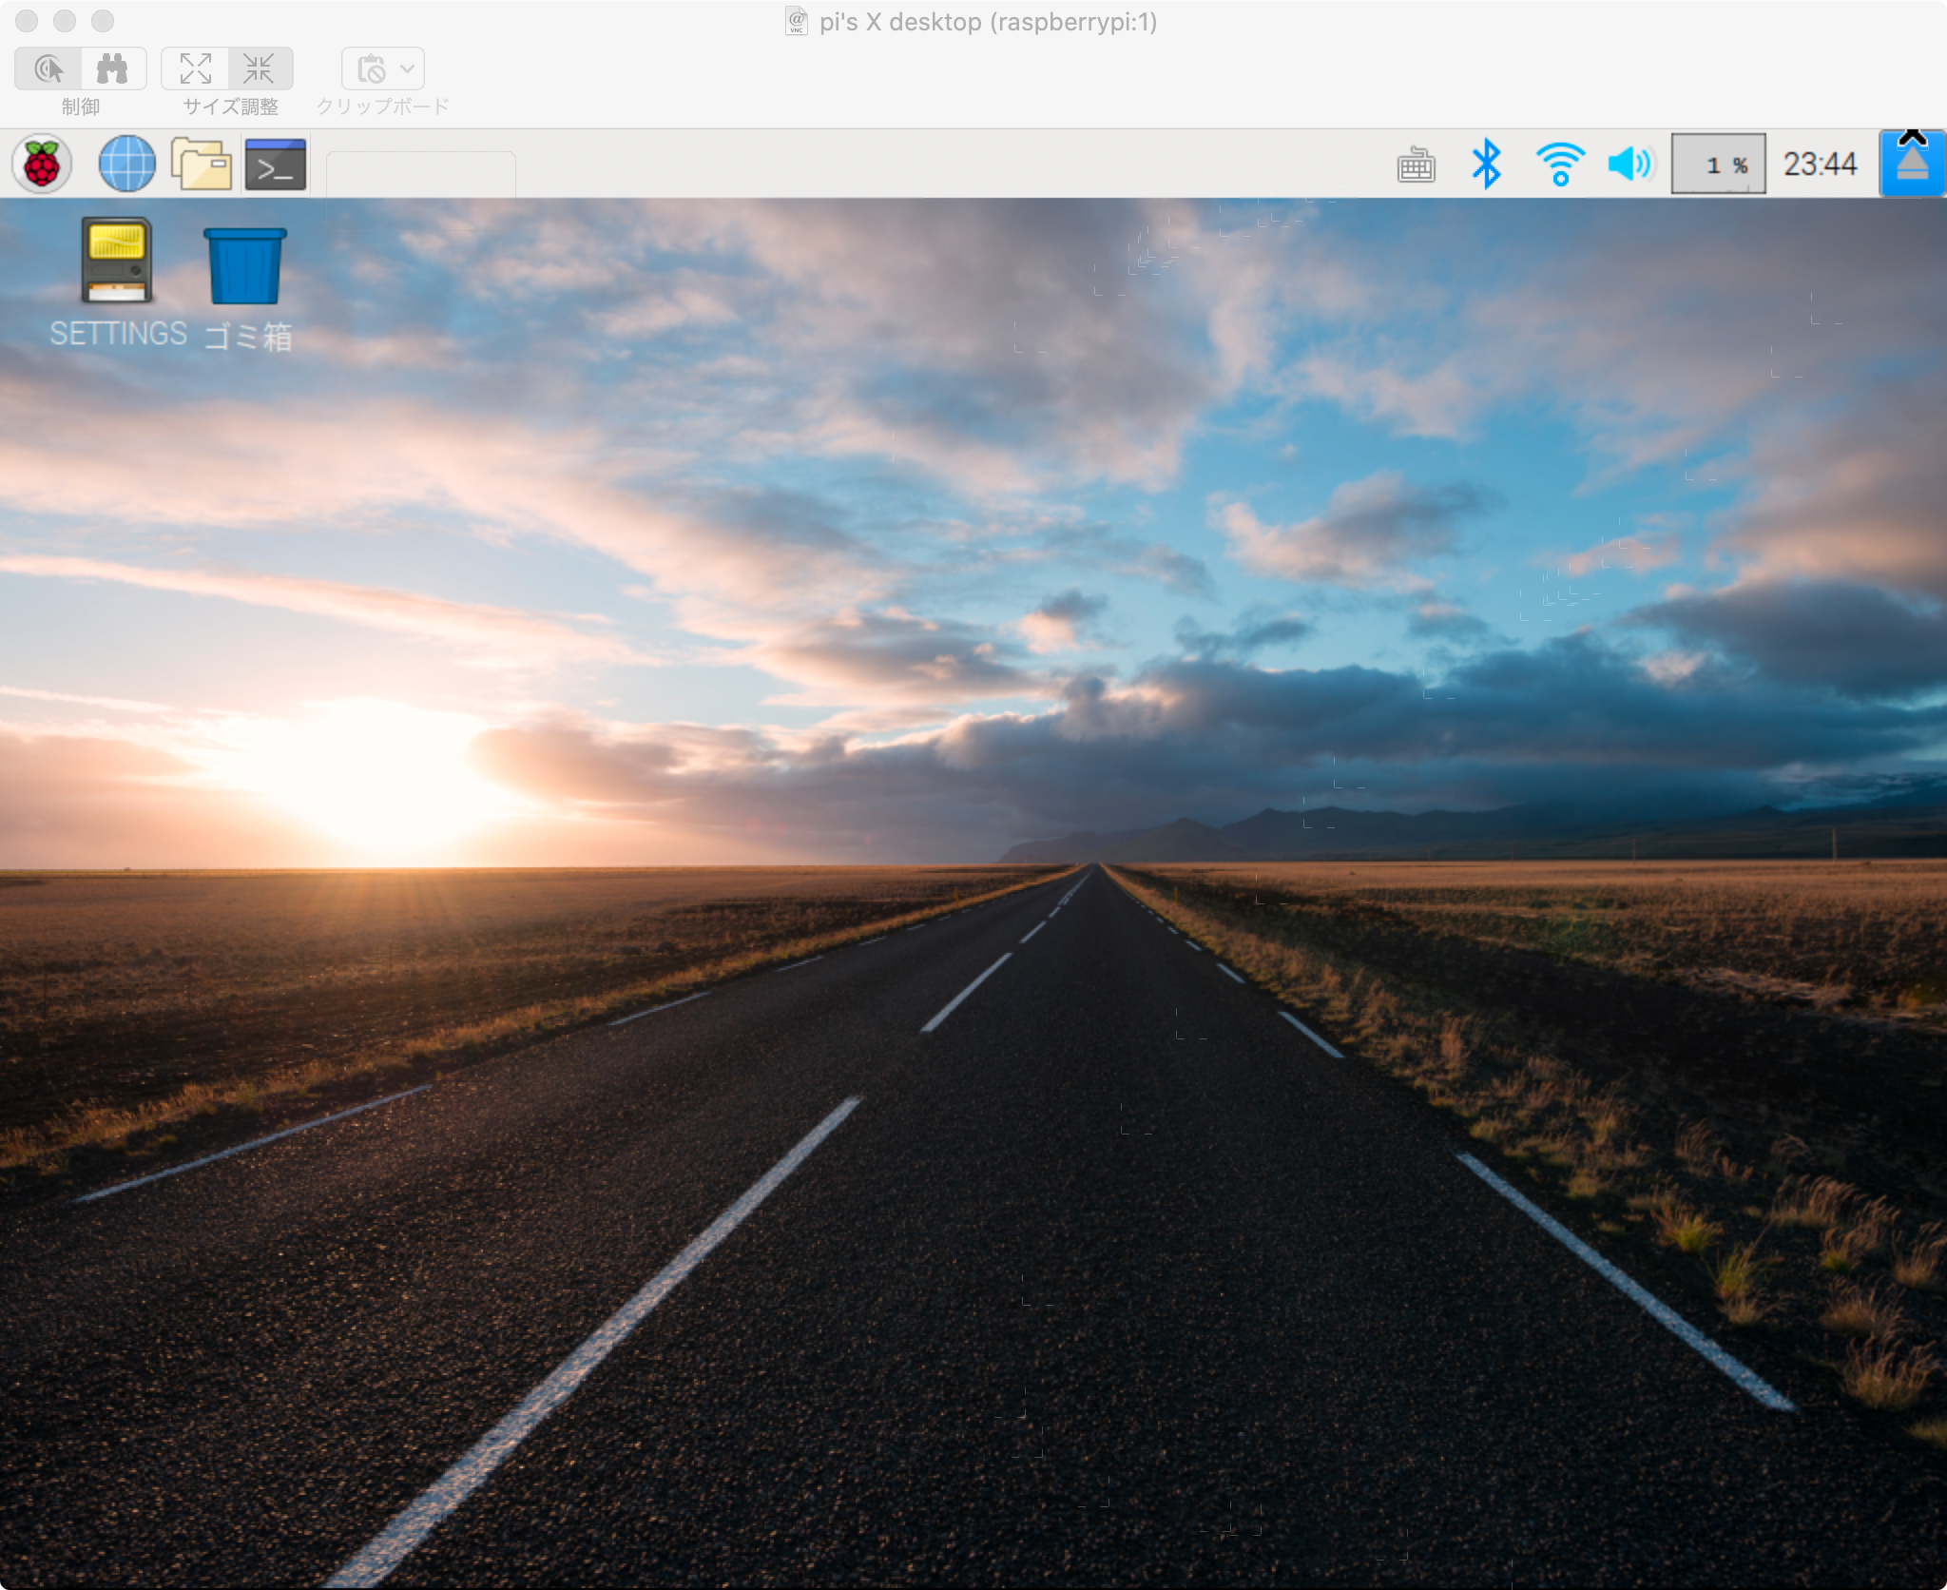Click the 23:44 clock in the panel
Viewport: 1947px width, 1590px height.
coord(1820,164)
